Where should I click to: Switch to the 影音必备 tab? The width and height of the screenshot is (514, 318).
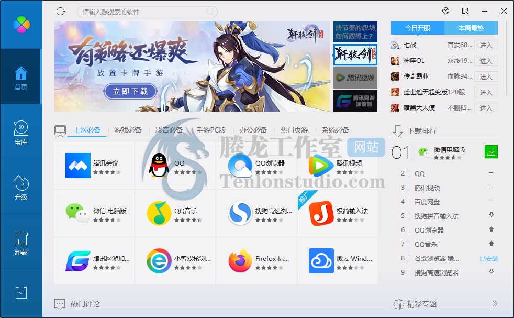pos(169,130)
